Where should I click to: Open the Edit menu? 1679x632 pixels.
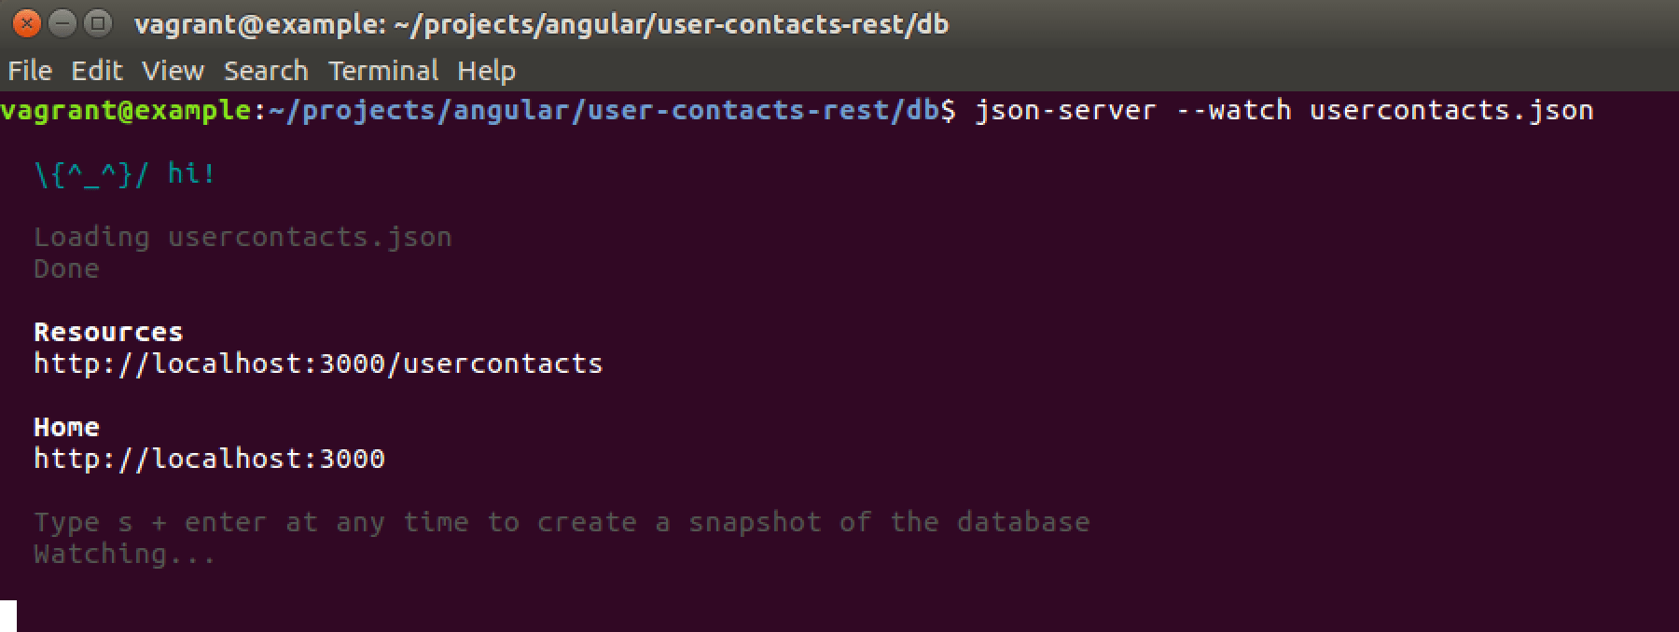tap(98, 70)
